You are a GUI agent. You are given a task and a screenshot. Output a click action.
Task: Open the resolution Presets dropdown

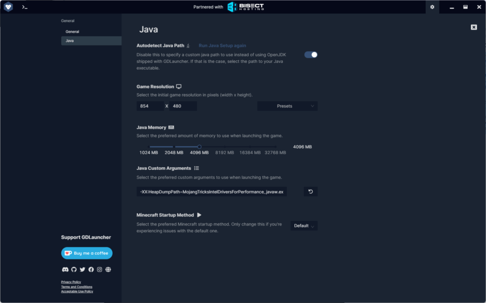[287, 106]
